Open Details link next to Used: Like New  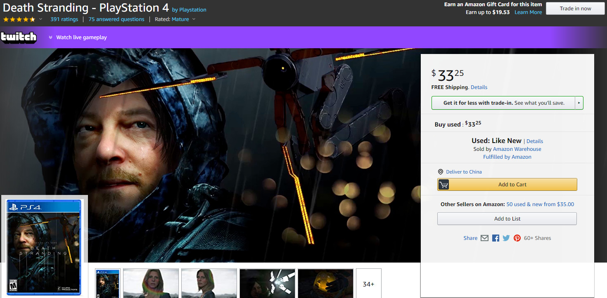(x=535, y=141)
